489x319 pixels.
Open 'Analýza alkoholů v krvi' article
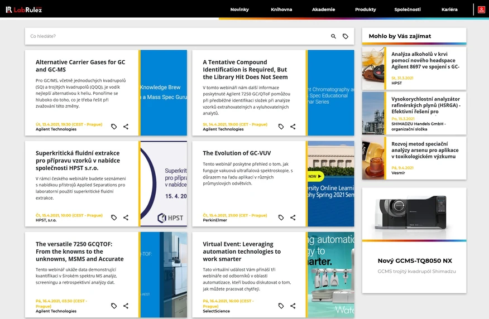pyautogui.click(x=425, y=60)
